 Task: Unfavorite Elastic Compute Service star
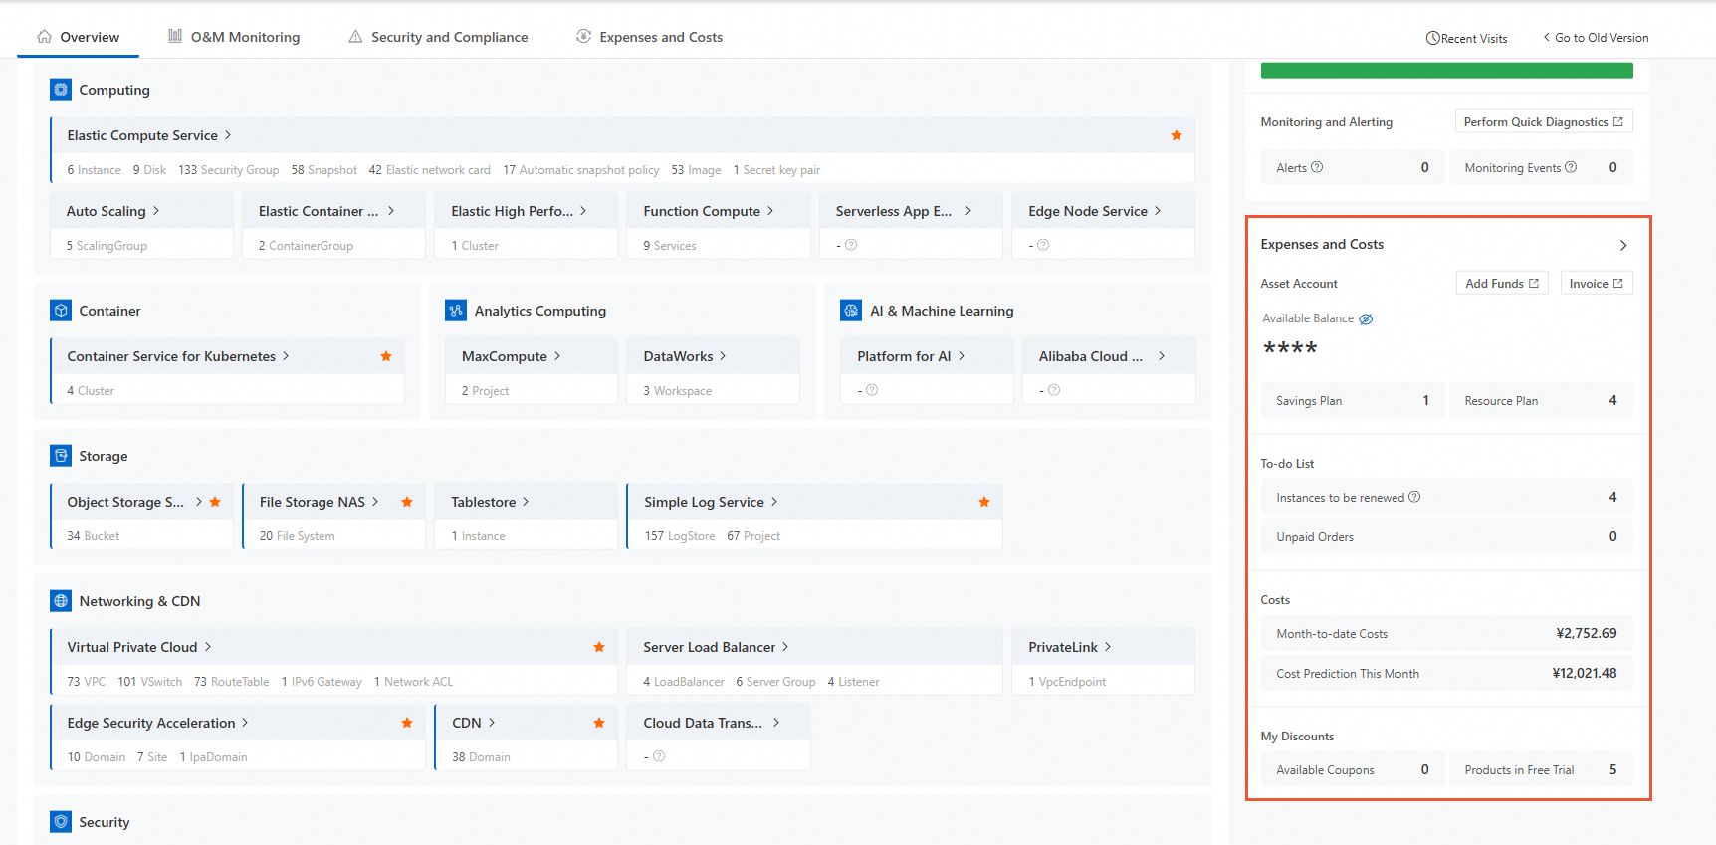[1177, 135]
